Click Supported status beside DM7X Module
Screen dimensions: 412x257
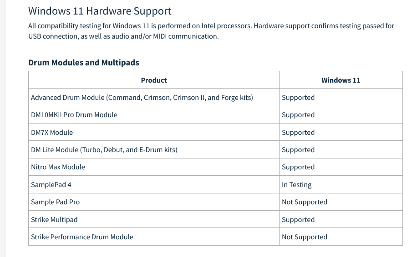pos(298,132)
